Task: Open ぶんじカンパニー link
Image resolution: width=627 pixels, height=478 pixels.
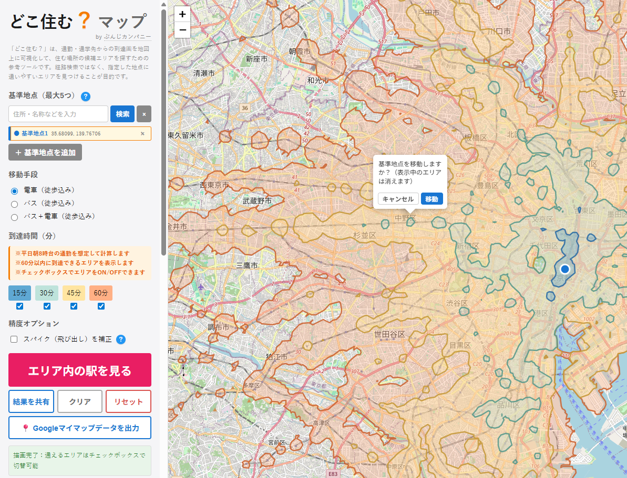Action: (x=128, y=37)
